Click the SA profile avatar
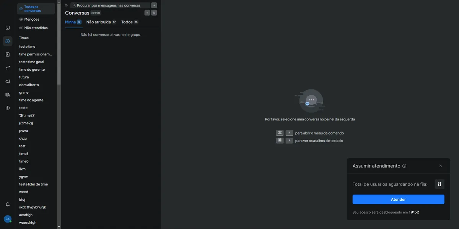The width and height of the screenshot is (459, 229). click(7, 219)
